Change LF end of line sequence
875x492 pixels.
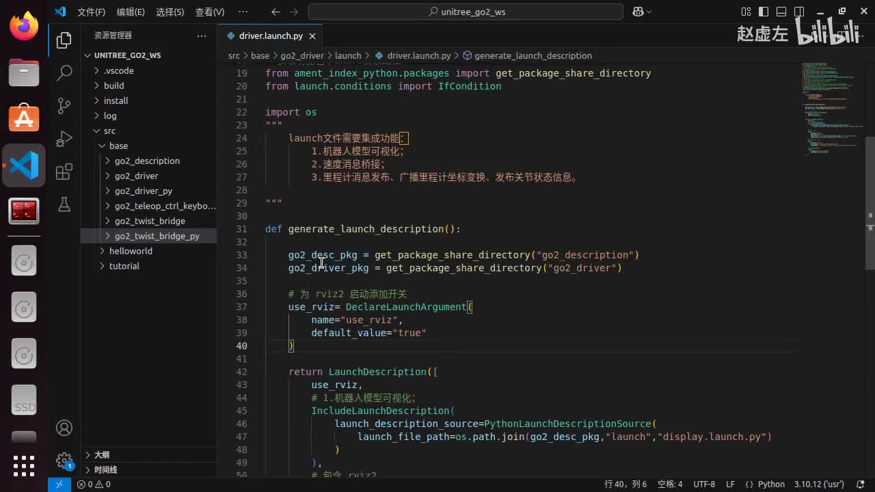730,484
